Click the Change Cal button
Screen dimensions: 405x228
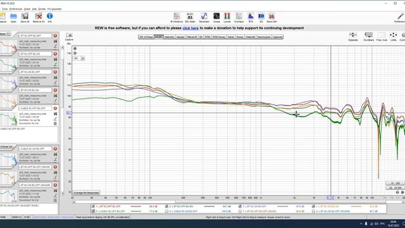point(6,146)
